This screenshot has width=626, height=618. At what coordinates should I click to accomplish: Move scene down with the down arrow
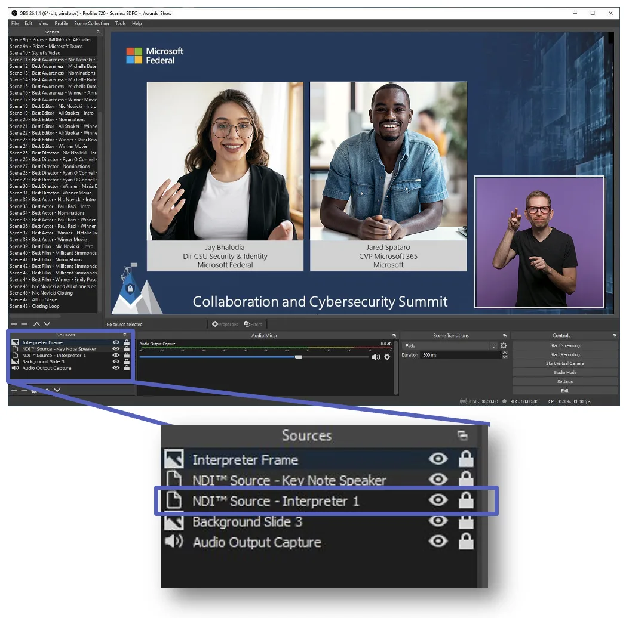[x=47, y=324]
